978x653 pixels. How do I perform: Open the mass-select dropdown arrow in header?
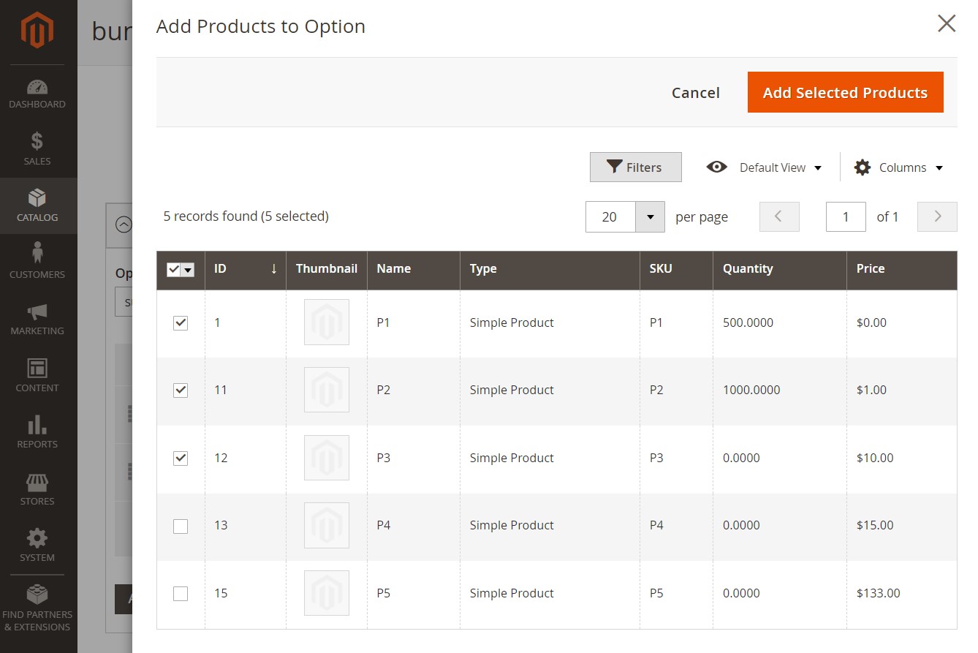(x=188, y=270)
